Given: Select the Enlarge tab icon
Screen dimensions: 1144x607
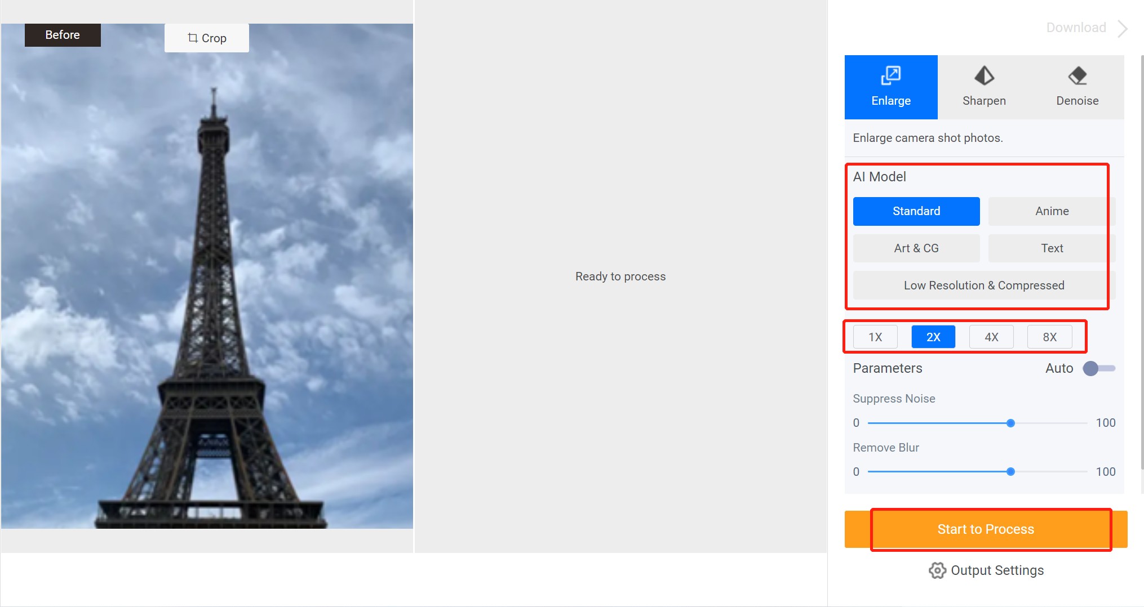Looking at the screenshot, I should (x=891, y=75).
